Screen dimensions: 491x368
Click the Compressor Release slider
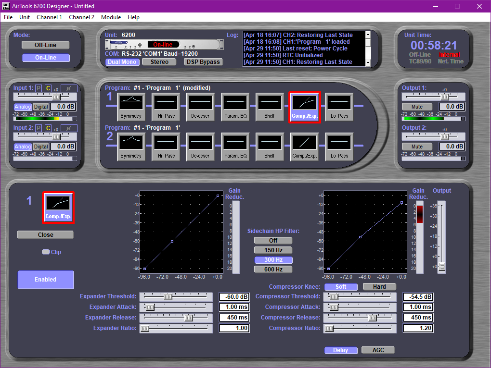pyautogui.click(x=360, y=318)
